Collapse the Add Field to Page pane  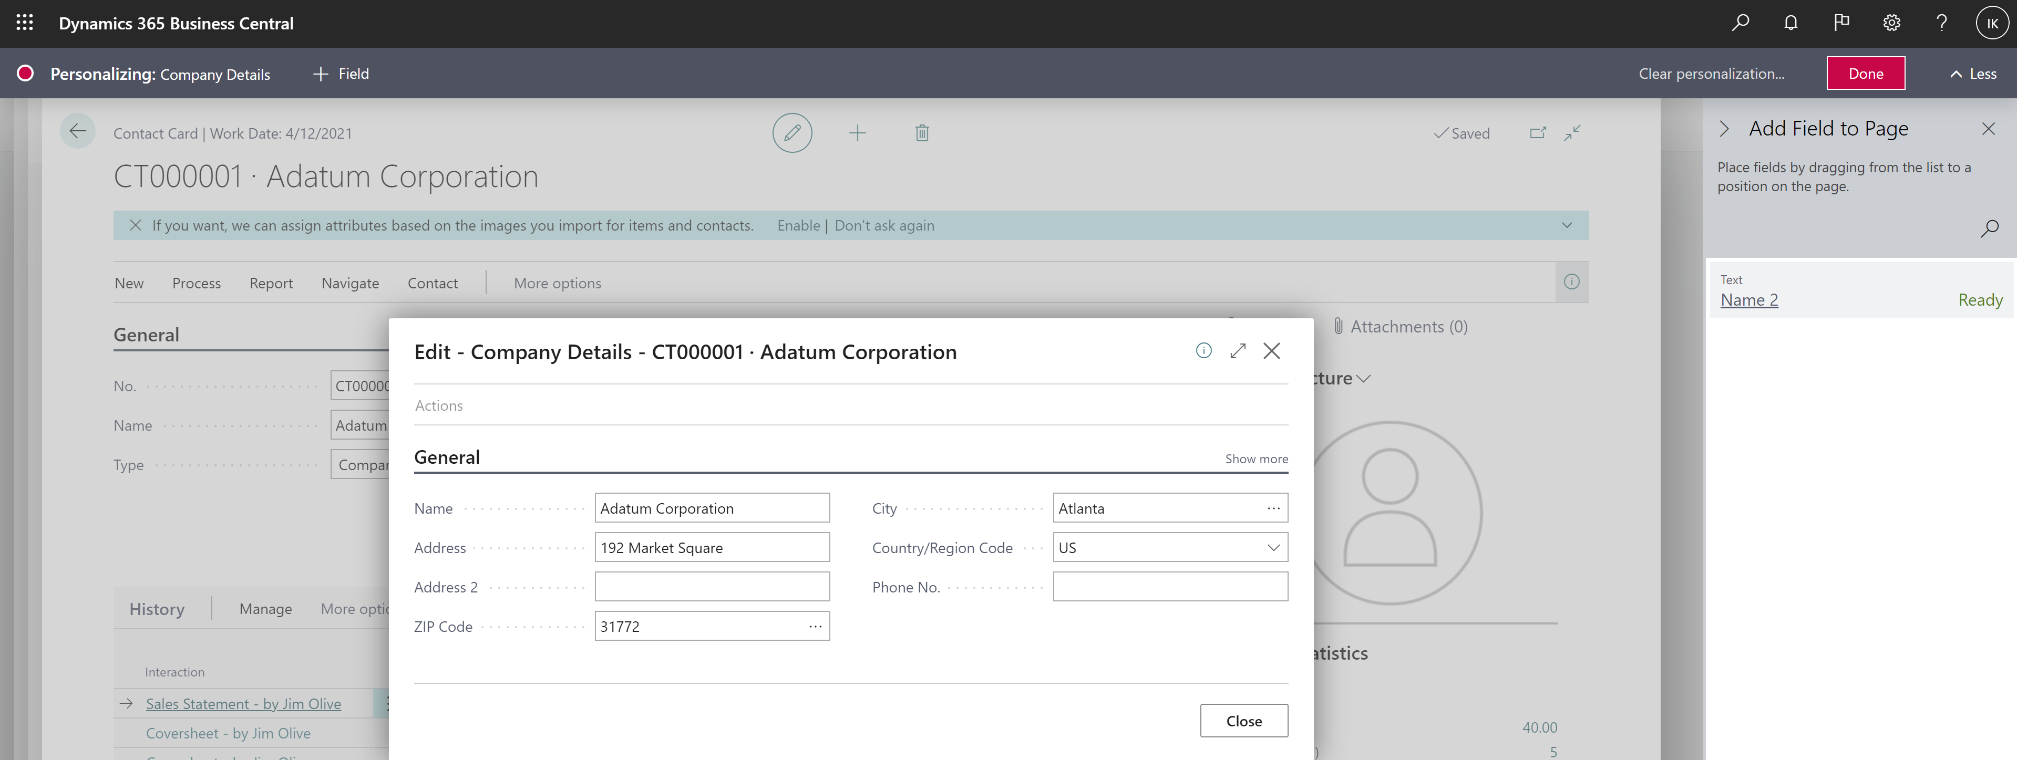[x=1724, y=128]
